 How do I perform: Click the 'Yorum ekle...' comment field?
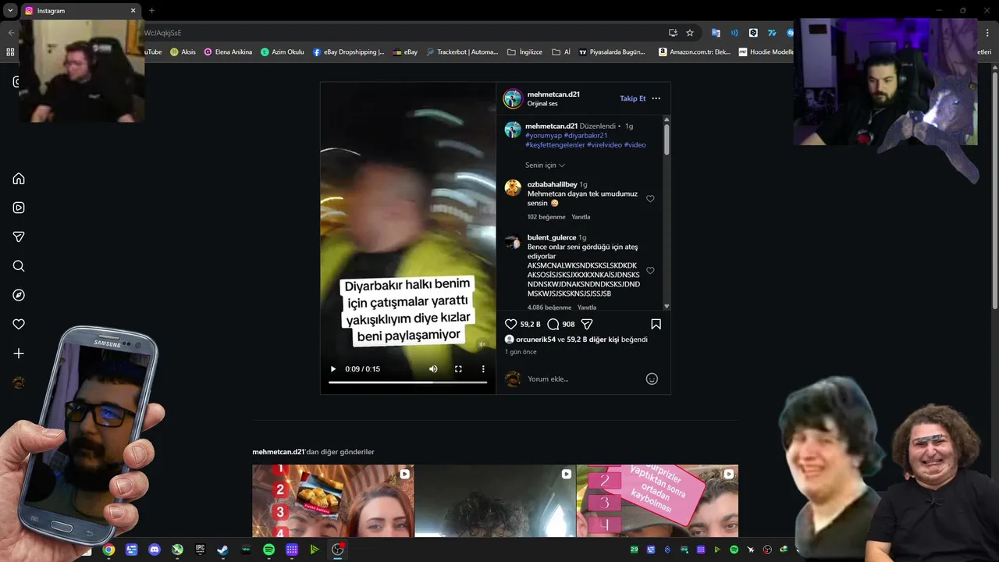581,379
